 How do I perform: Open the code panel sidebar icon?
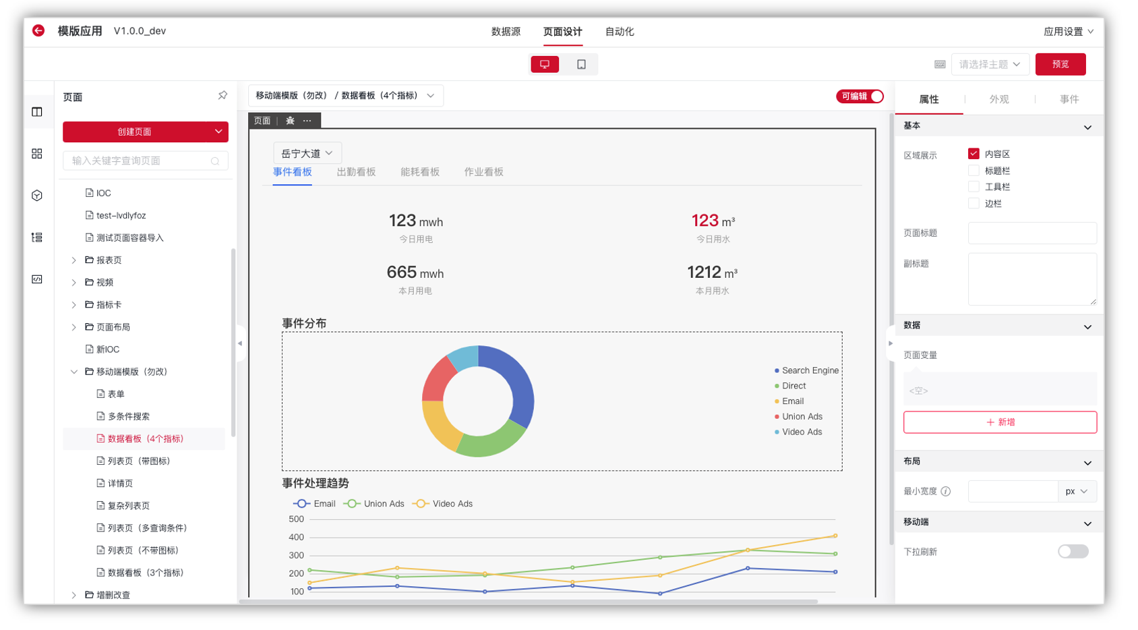coord(37,279)
